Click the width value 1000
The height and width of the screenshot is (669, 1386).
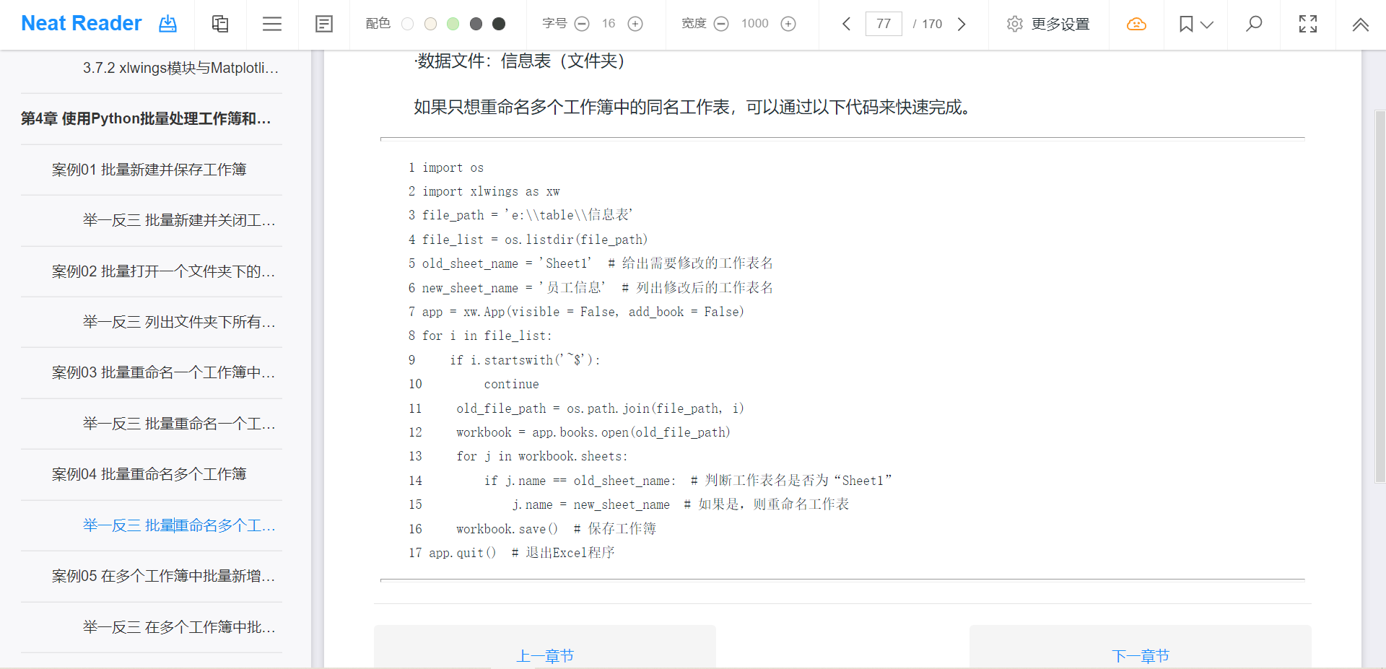pyautogui.click(x=755, y=24)
